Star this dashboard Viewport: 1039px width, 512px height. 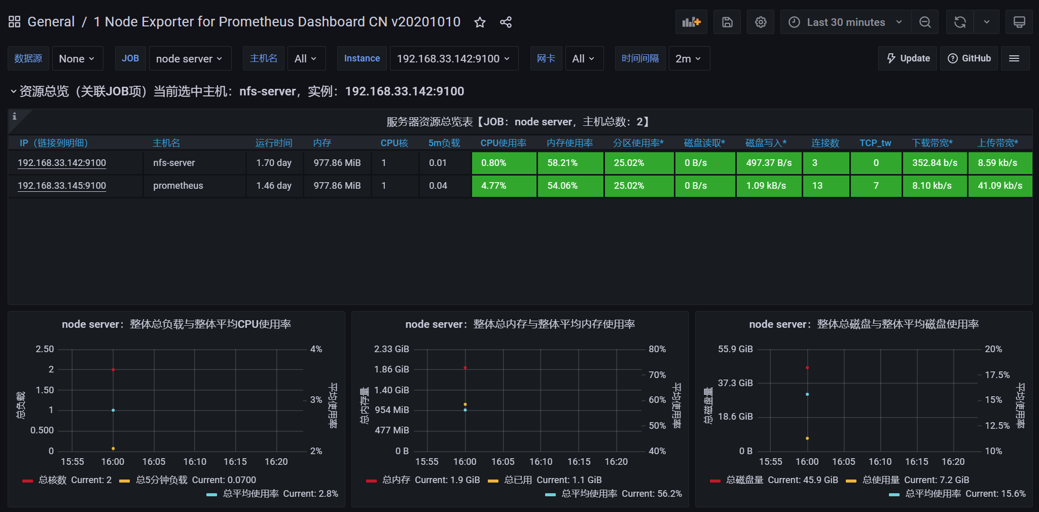point(479,22)
